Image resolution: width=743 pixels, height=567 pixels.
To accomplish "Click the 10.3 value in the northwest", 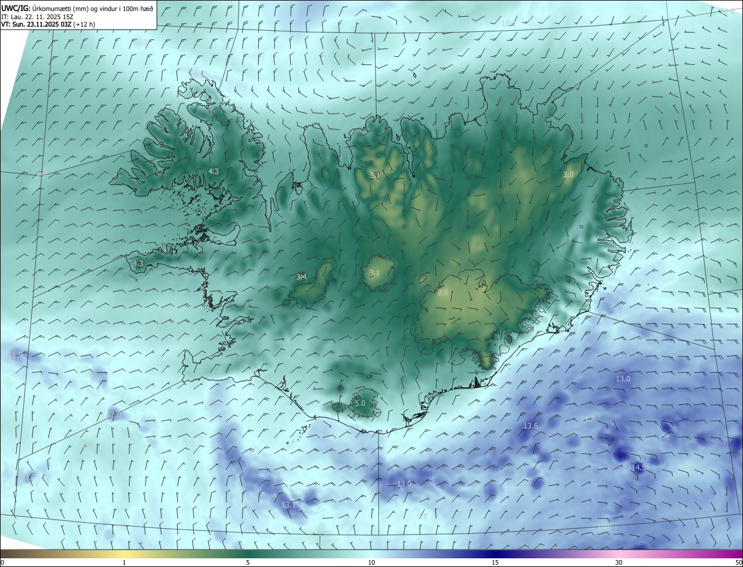I will (140, 42).
